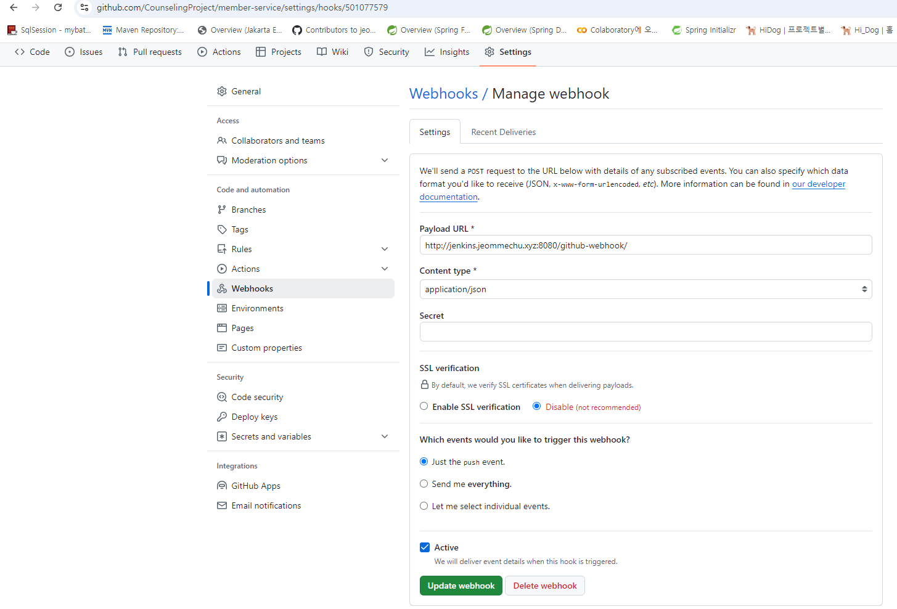This screenshot has width=897, height=609.
Task: Switch to the Recent Deliveries tab
Action: [504, 132]
